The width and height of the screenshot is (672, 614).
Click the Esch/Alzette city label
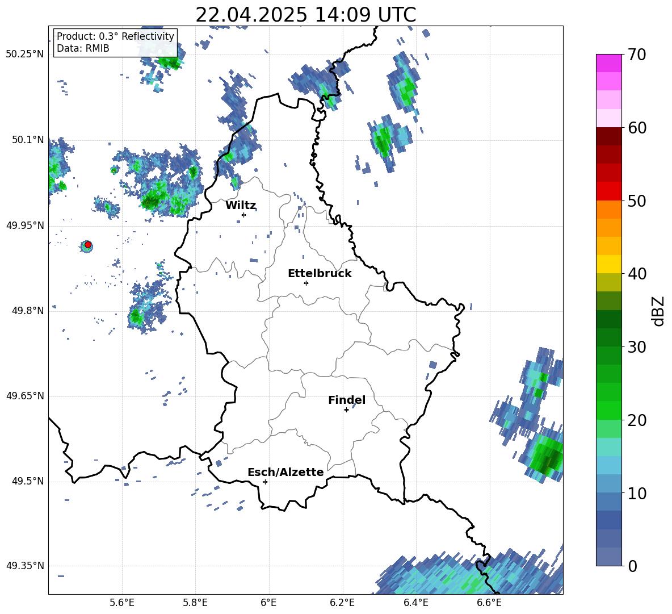click(285, 472)
